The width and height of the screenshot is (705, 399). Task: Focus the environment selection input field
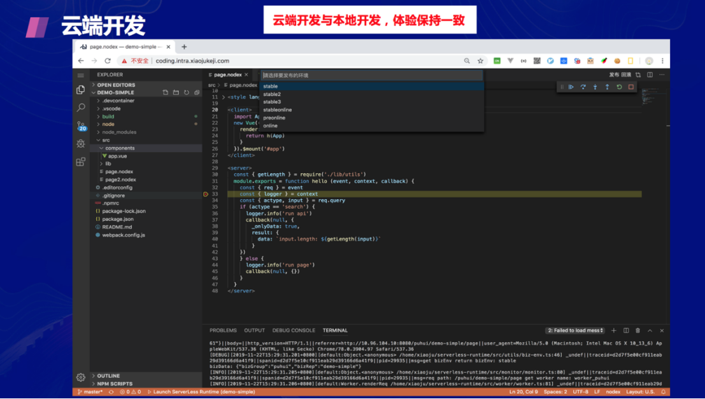(372, 76)
